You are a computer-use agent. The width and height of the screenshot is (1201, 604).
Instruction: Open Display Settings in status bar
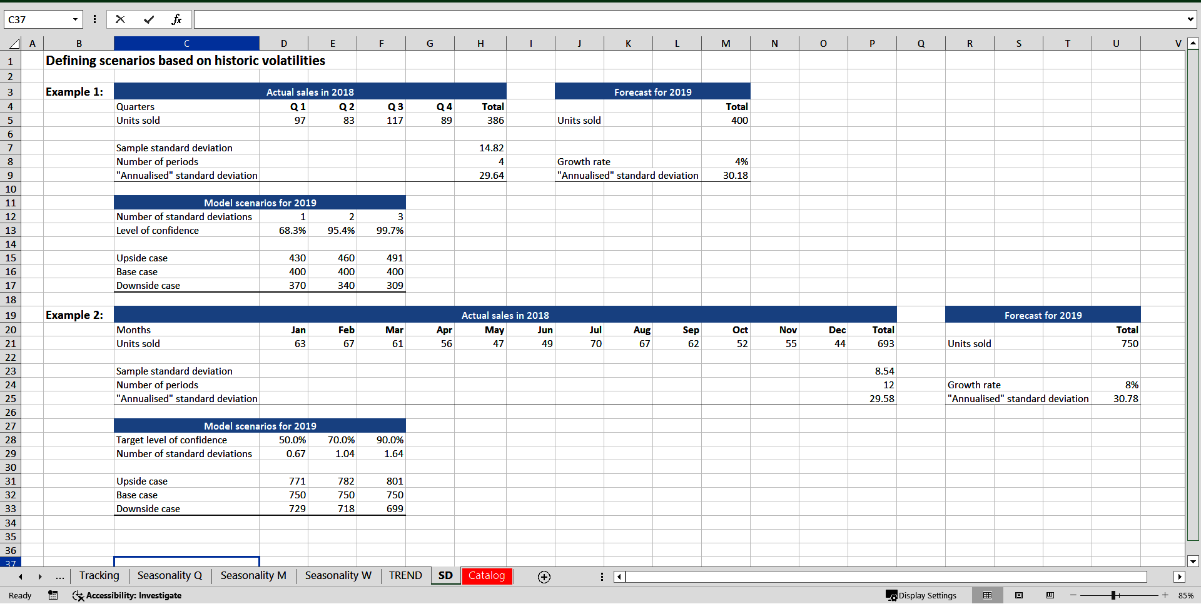tap(921, 595)
